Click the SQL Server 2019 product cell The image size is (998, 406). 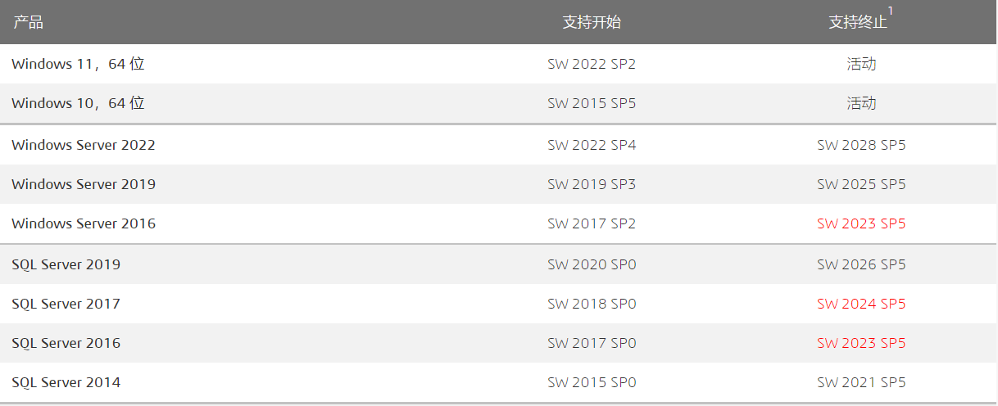(x=66, y=264)
